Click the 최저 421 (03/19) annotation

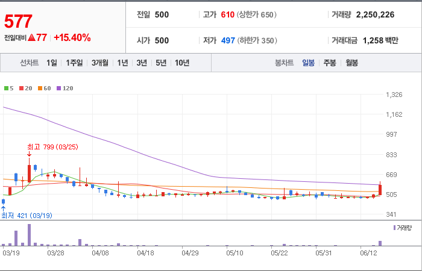click(27, 216)
